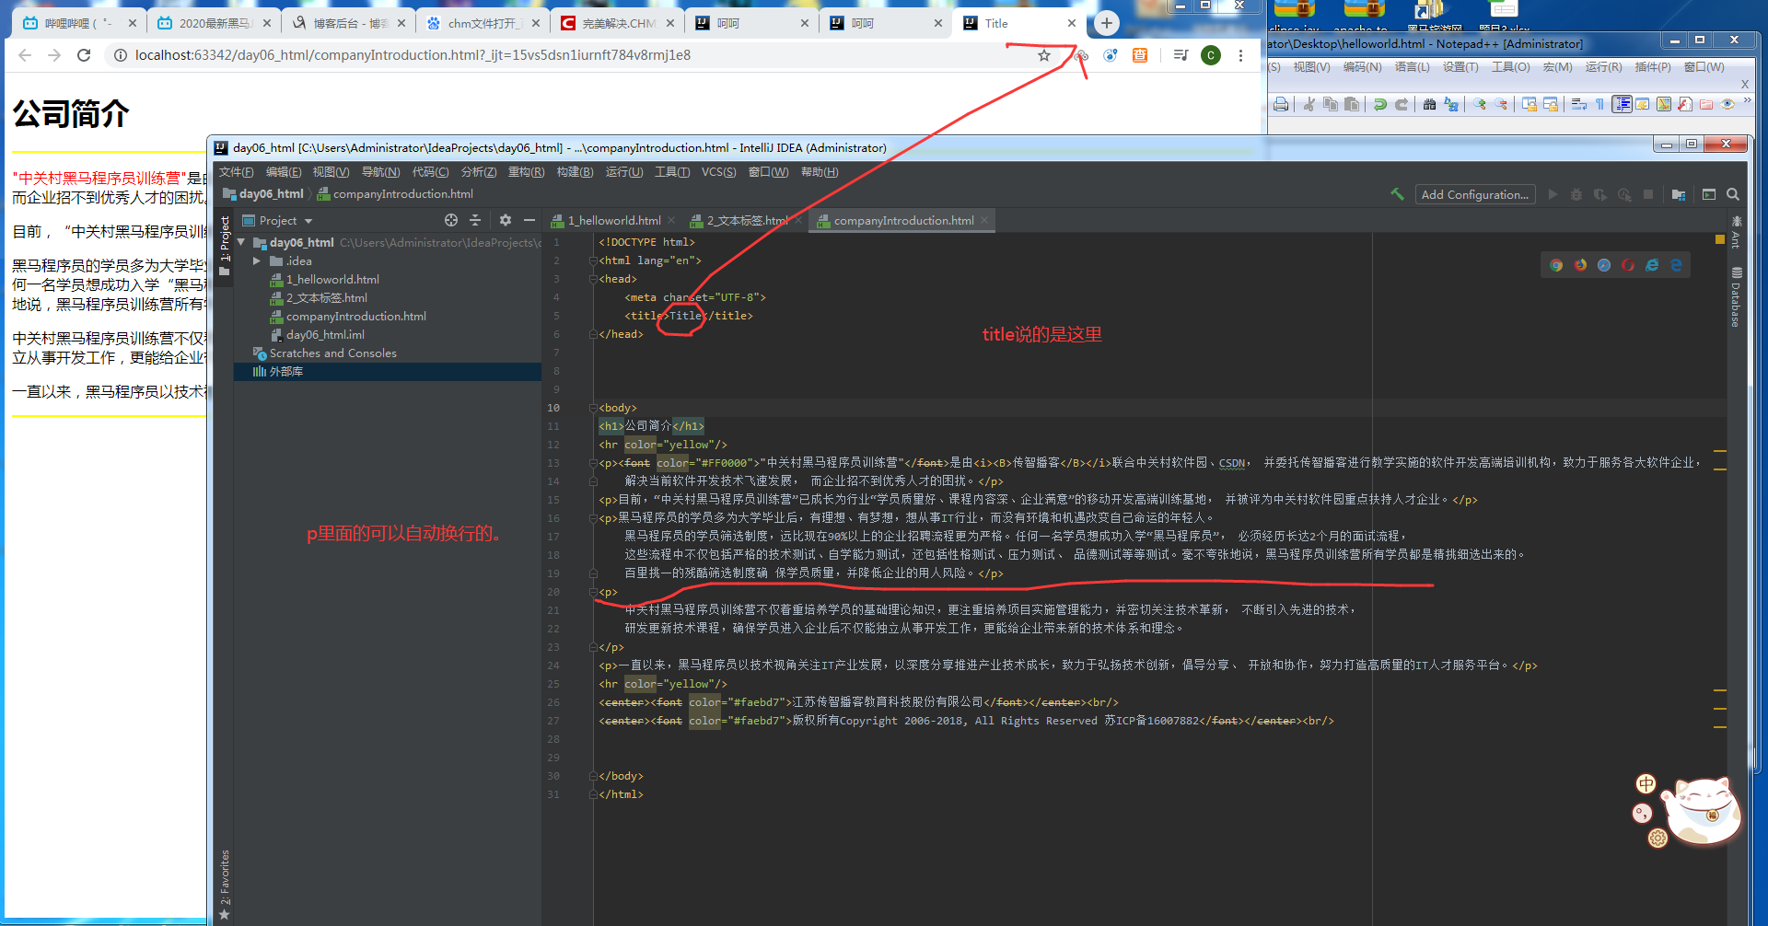Toggle the indent guide button in Notepad++
Screen dimensions: 1768x926
pyautogui.click(x=1622, y=104)
